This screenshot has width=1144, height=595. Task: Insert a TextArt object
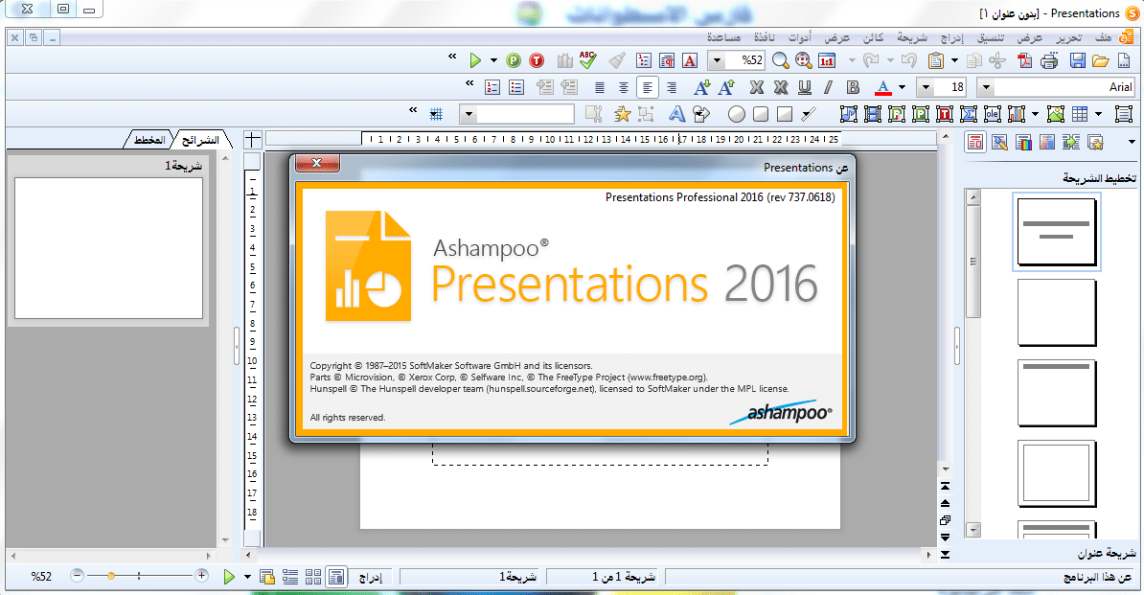click(677, 114)
